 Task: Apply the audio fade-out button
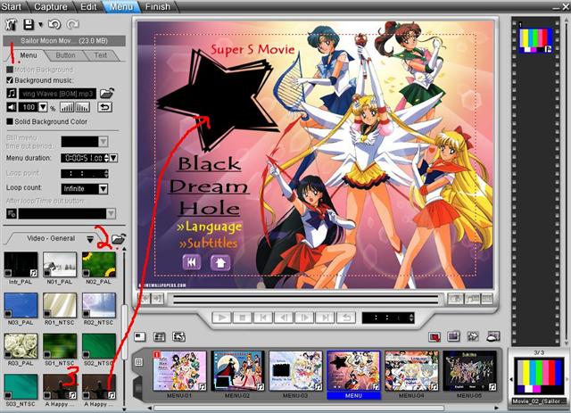pyautogui.click(x=83, y=107)
